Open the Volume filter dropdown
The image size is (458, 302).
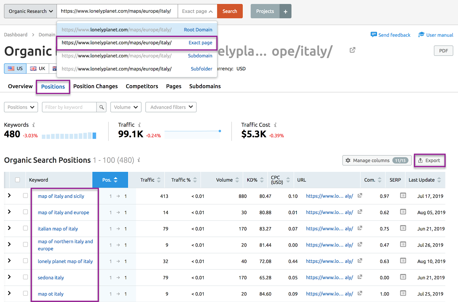click(x=126, y=107)
